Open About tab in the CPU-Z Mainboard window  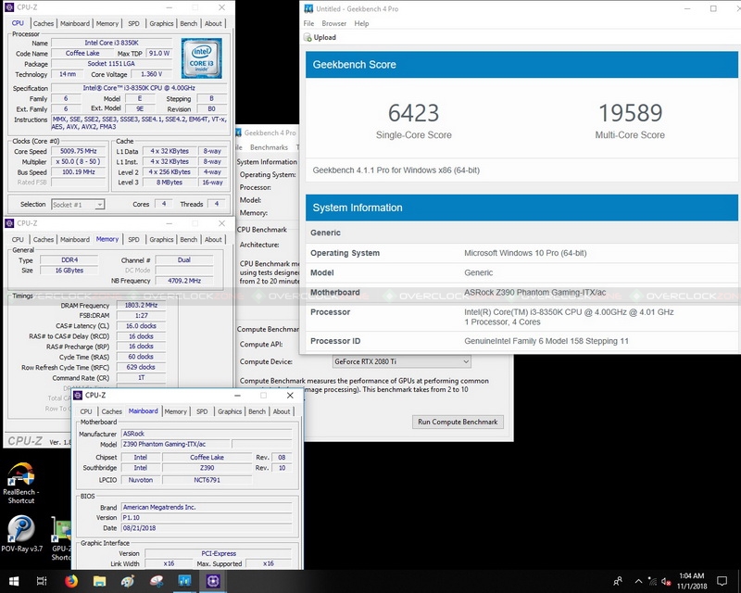282,411
